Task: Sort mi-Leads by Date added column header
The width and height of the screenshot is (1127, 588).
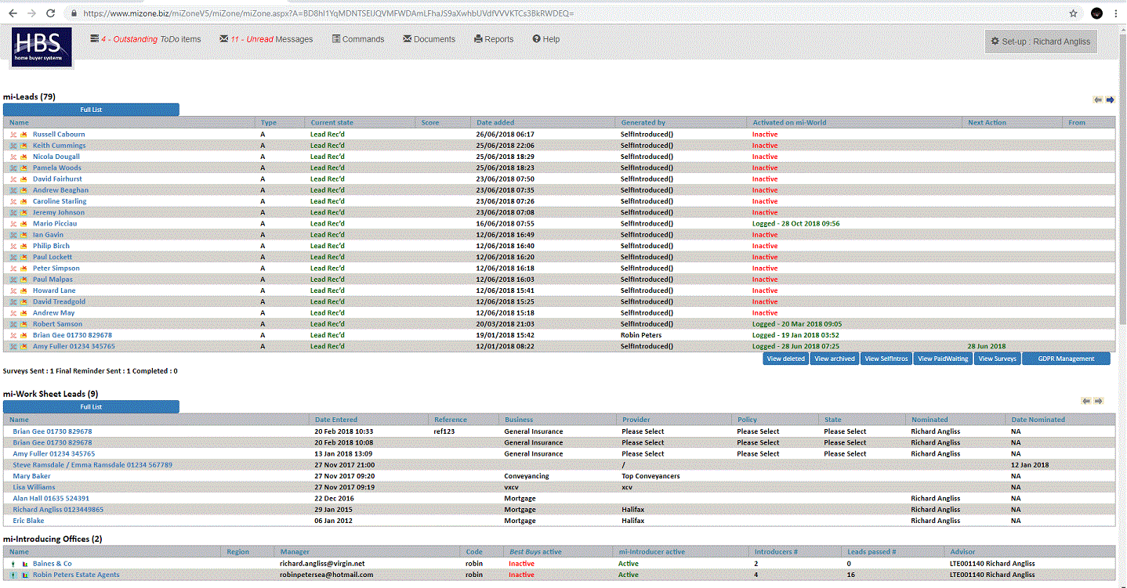Action: click(495, 123)
